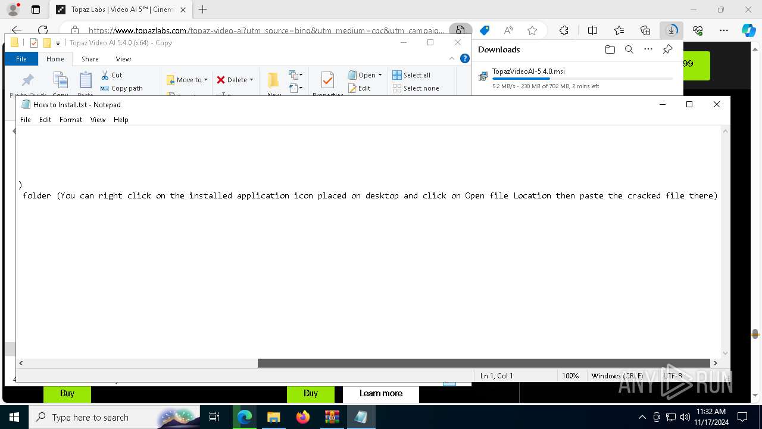The width and height of the screenshot is (762, 429).
Task: Click Select none in Explorer ribbon
Action: tap(416, 88)
